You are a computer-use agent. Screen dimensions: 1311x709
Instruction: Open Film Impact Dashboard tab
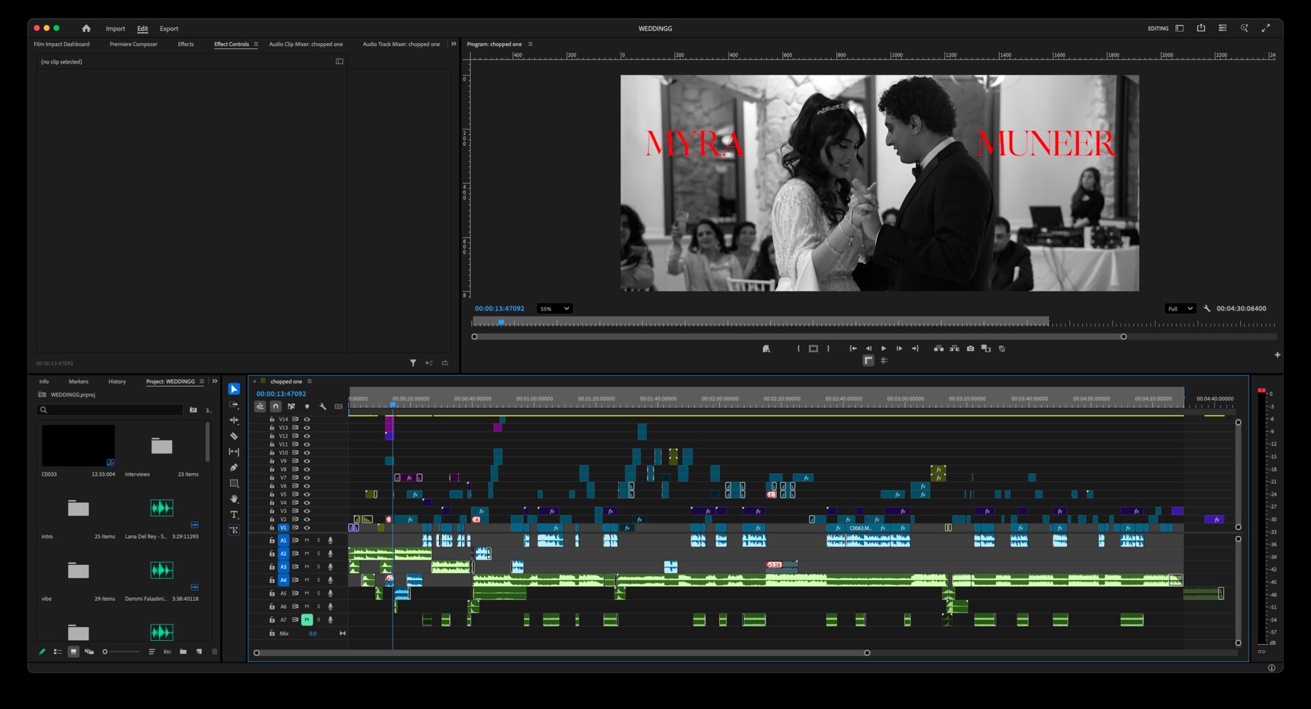coord(62,44)
